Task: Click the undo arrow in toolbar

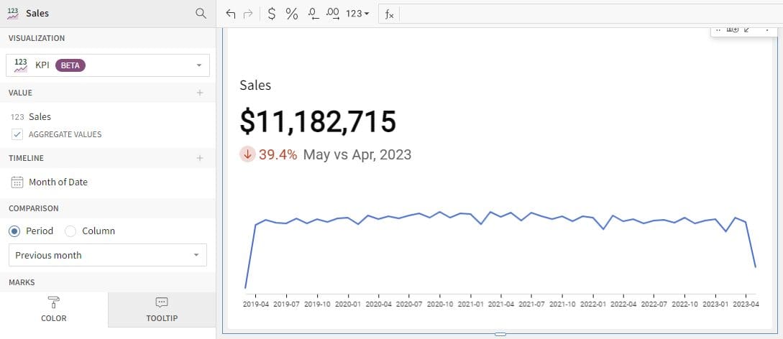Action: (x=231, y=14)
